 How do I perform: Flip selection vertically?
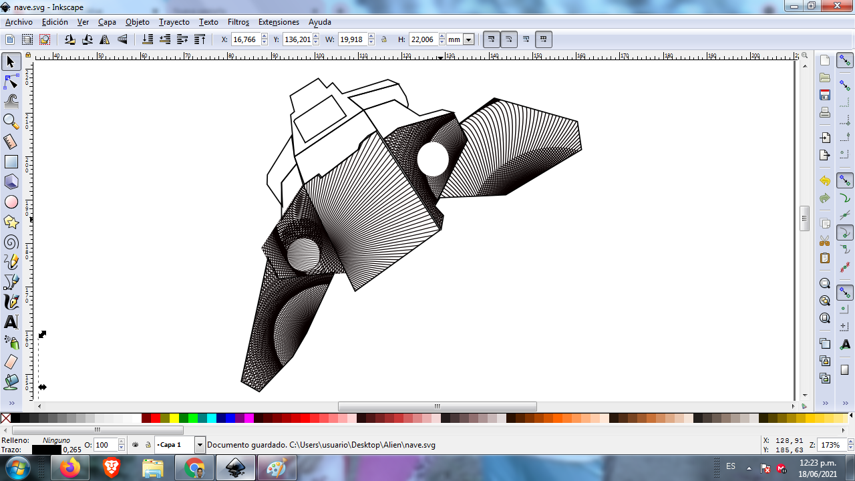point(122,39)
